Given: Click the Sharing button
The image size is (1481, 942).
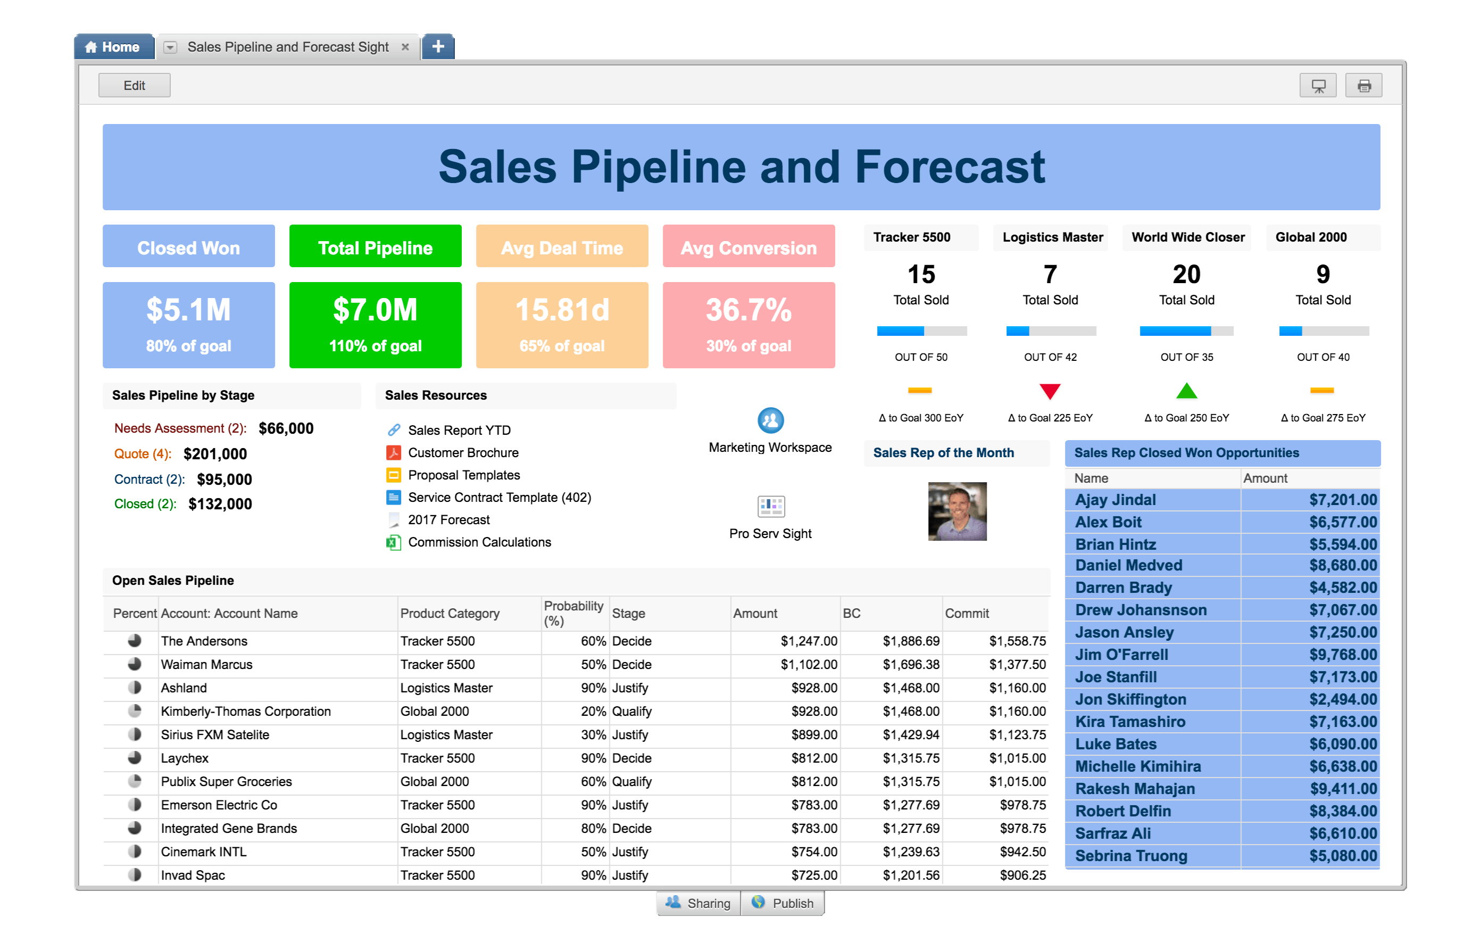Looking at the screenshot, I should pyautogui.click(x=698, y=903).
